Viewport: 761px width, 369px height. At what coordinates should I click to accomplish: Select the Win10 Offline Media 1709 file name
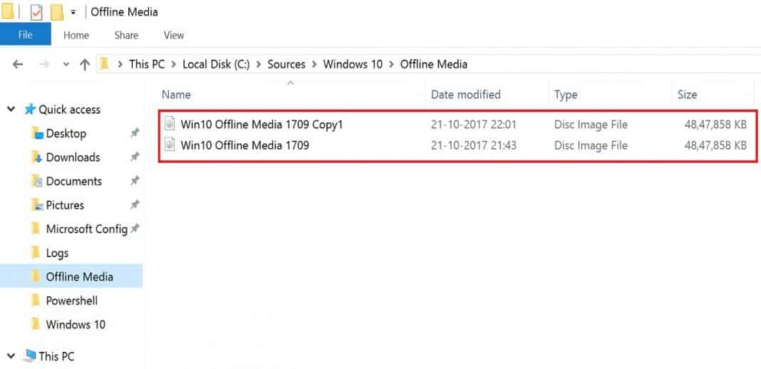coord(244,145)
